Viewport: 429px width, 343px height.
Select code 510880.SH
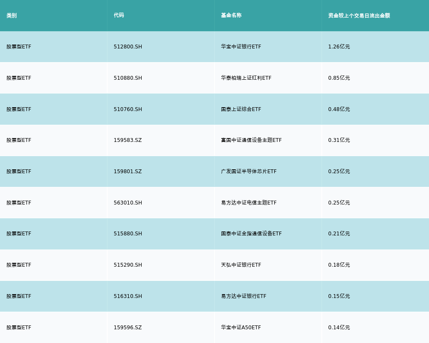[x=128, y=78]
